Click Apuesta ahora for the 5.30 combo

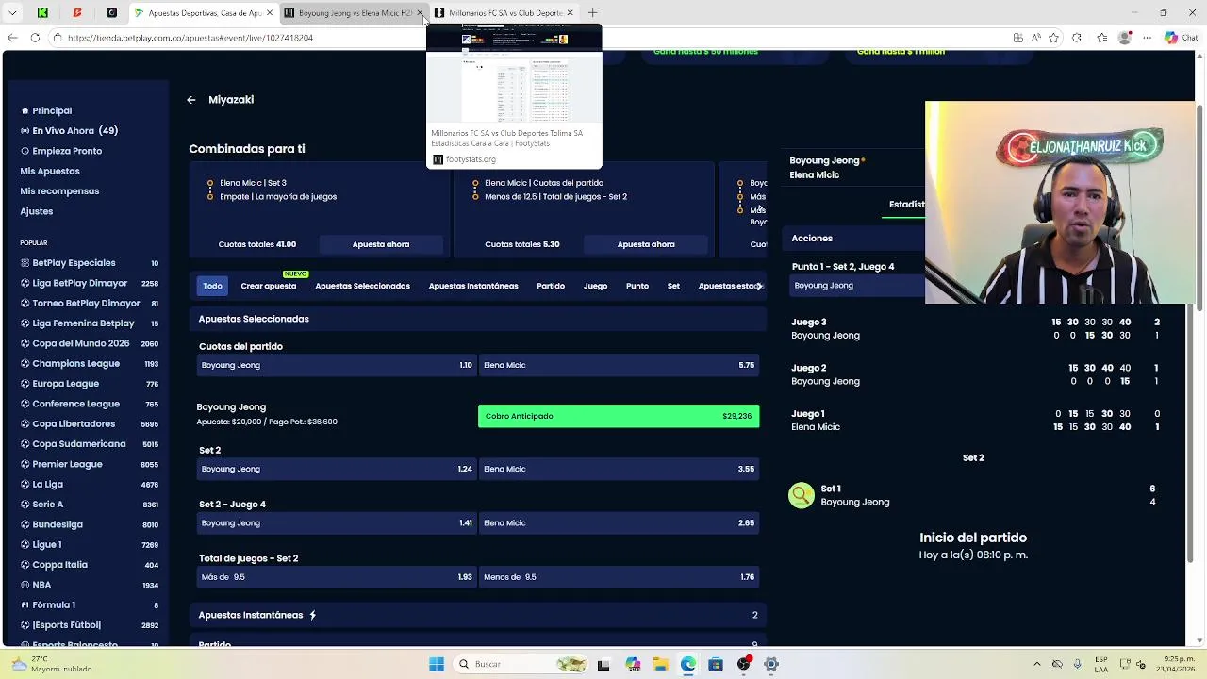coord(646,244)
